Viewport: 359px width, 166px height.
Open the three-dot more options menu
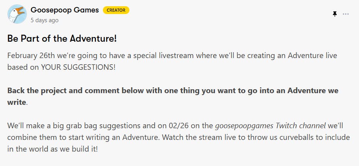[346, 14]
